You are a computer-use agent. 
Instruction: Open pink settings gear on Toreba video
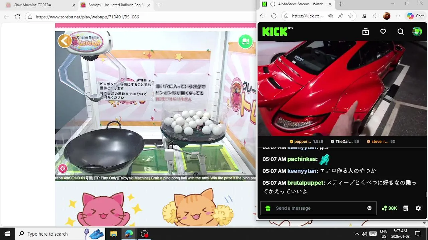63,168
